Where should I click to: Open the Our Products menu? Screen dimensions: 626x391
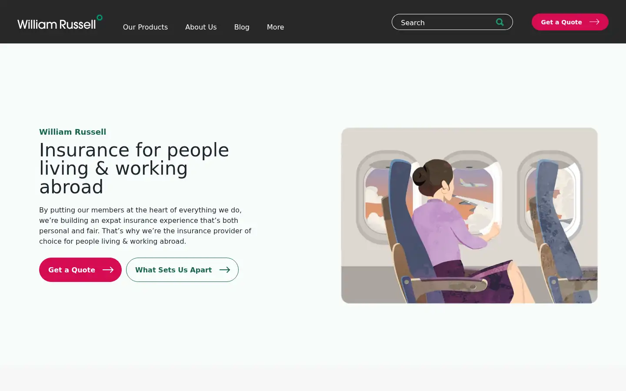click(x=145, y=27)
